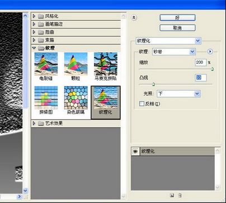Click the 凸现 slider handle
Image resolution: width=226 pixels, height=203 pixels.
[153, 84]
